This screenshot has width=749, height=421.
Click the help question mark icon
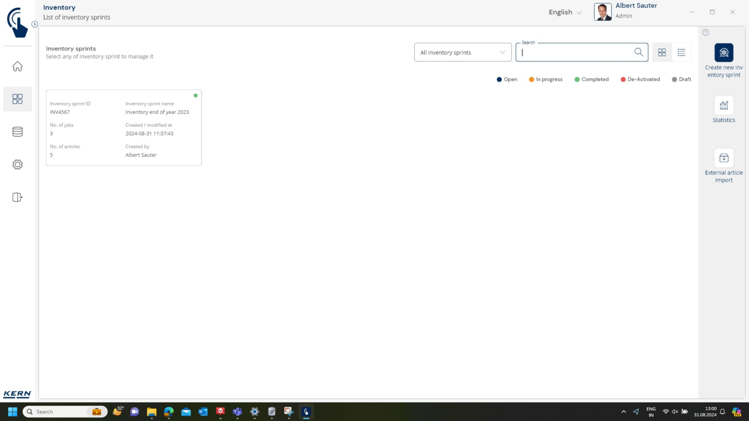(x=706, y=33)
